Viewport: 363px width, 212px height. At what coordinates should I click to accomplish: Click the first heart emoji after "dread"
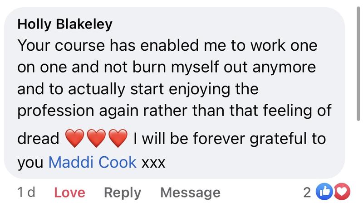click(75, 139)
